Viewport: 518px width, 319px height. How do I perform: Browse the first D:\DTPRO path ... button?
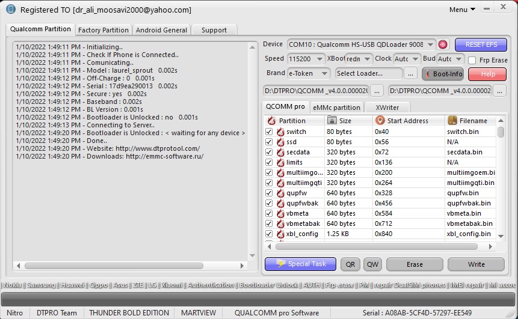tap(377, 91)
